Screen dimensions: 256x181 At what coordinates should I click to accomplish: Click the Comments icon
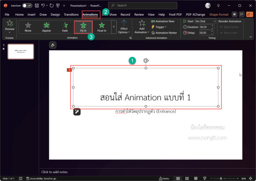[242, 14]
